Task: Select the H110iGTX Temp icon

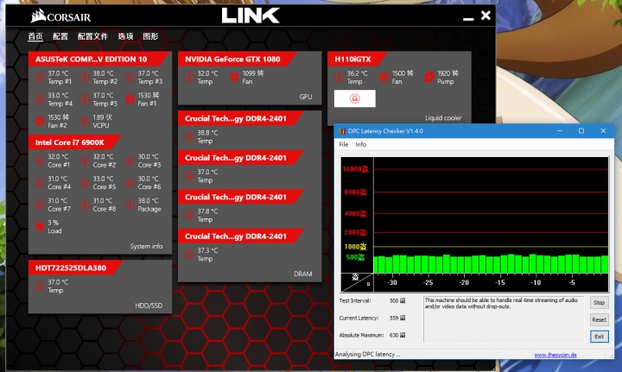Action: 339,78
